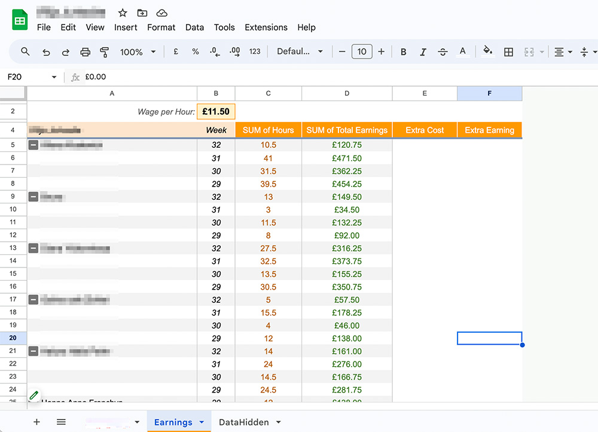Screen dimensions: 598x432
Task: Format as percent
Action: (x=196, y=52)
